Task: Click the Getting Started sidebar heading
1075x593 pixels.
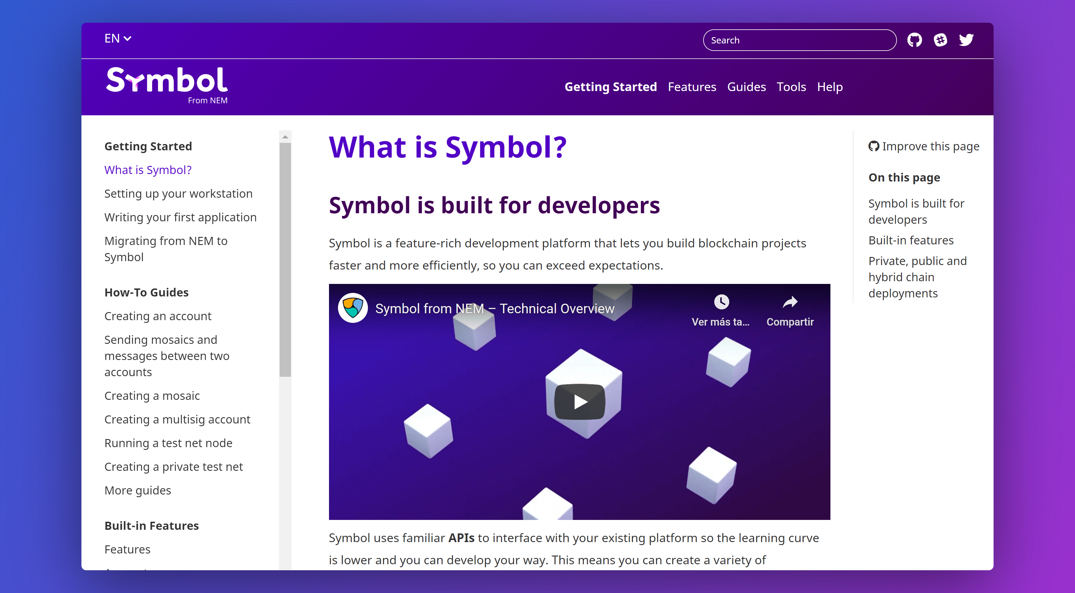Action: [148, 146]
